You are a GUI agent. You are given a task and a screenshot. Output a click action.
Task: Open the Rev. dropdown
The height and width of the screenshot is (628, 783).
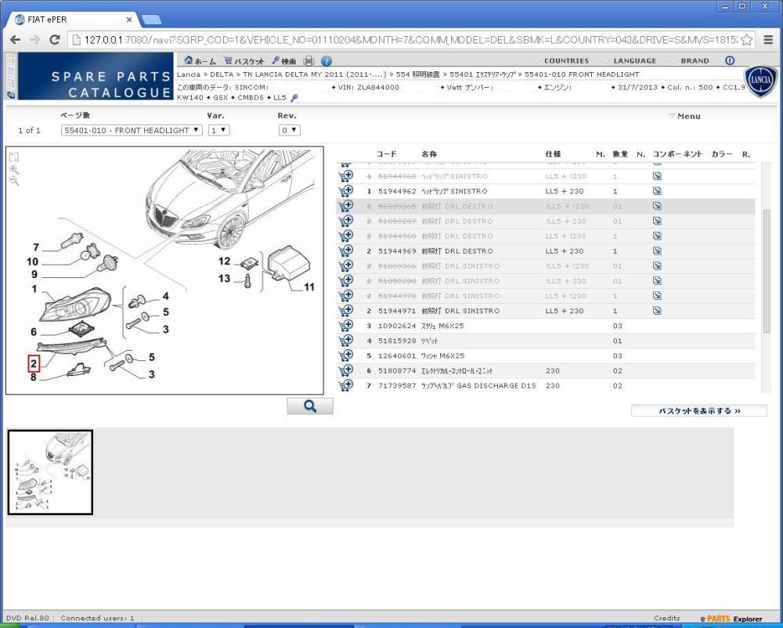pyautogui.click(x=289, y=130)
